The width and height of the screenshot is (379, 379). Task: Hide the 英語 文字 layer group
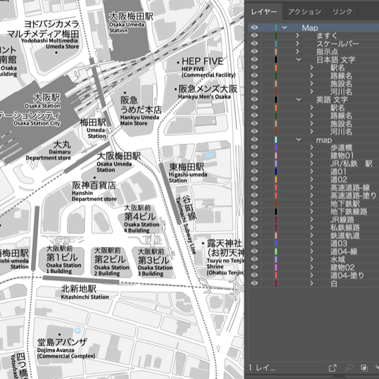point(254,99)
